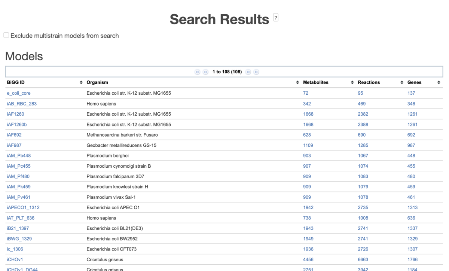449x271 pixels.
Task: Open the iBWG_1329 model link
Action: pyautogui.click(x=19, y=239)
